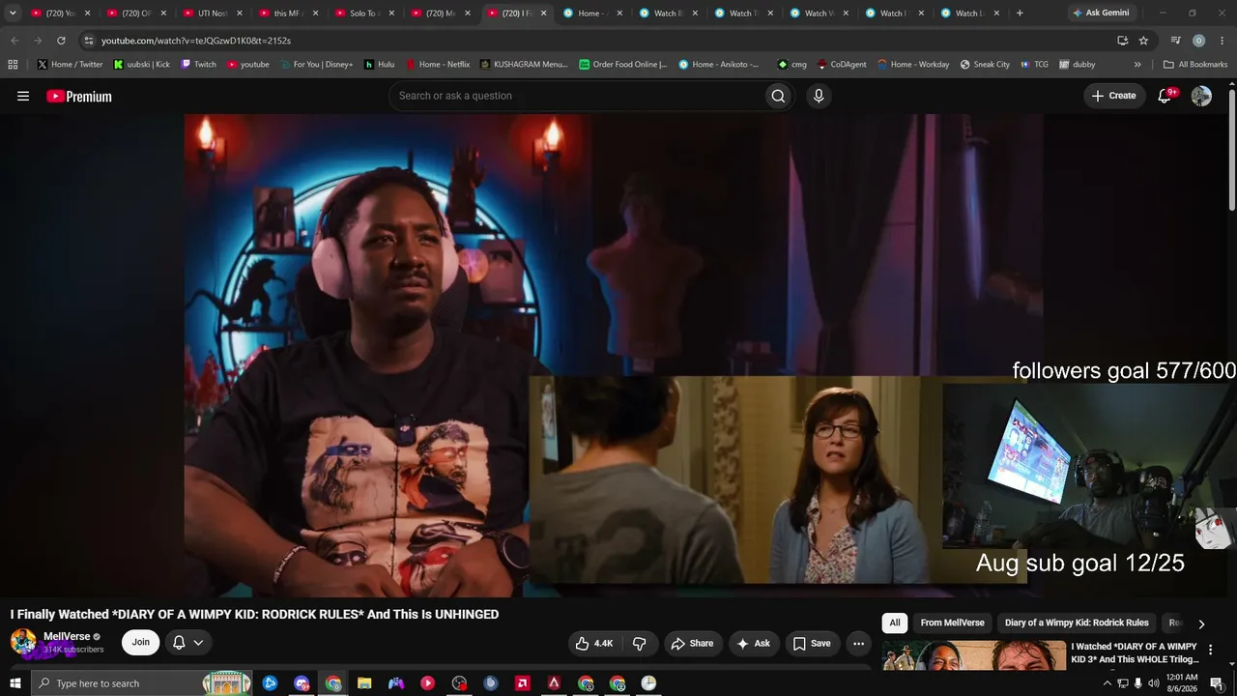Show hidden system tray icons
1237x696 pixels.
1108,683
